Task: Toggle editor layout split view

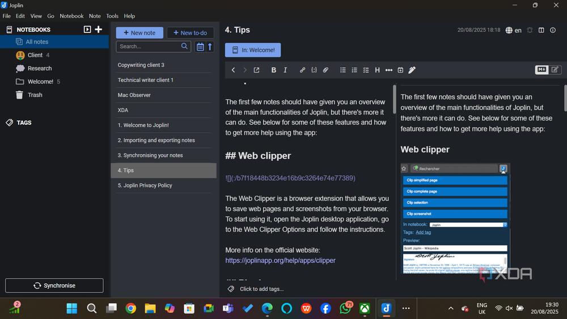Action: (x=541, y=31)
